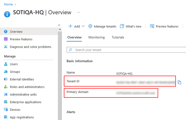Open Users via its person icon

point(6,64)
